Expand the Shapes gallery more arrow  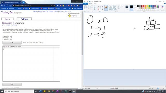click(x=117, y=10)
